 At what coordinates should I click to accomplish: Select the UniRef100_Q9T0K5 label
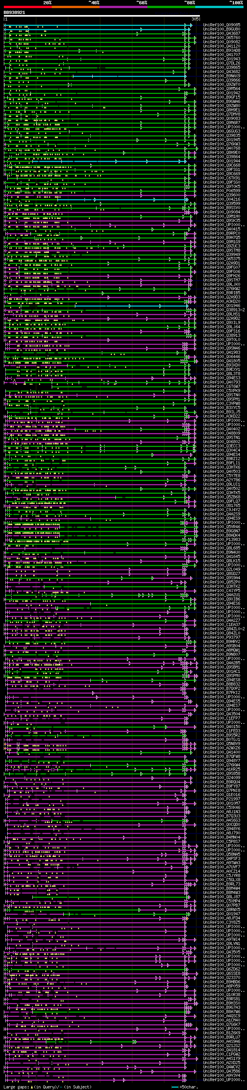pyautogui.click(x=222, y=187)
